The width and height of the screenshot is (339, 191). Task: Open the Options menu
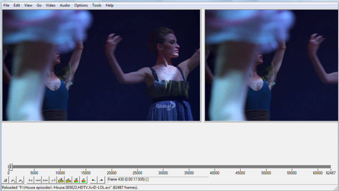81,5
